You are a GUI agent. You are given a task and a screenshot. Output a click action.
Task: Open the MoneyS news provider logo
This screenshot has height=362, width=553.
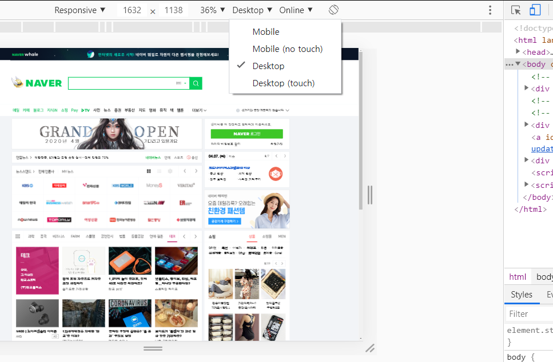[154, 185]
